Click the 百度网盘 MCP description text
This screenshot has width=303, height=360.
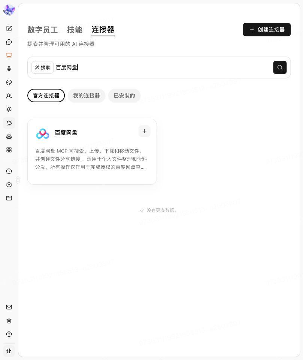91,159
